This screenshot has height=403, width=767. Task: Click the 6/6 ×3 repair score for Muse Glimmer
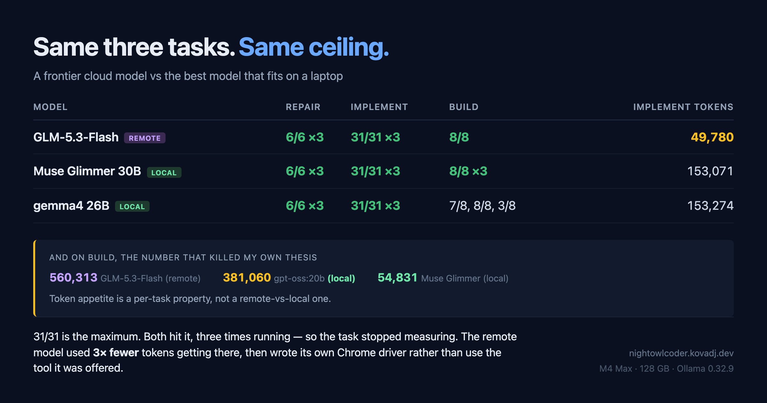[305, 171]
